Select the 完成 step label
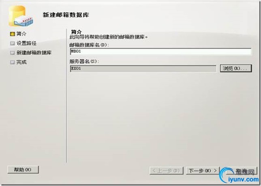Viewport: 261px width, 186px height. [21, 63]
